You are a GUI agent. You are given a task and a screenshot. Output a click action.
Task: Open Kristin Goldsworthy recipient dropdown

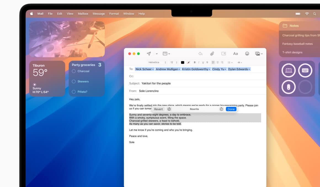196,69
